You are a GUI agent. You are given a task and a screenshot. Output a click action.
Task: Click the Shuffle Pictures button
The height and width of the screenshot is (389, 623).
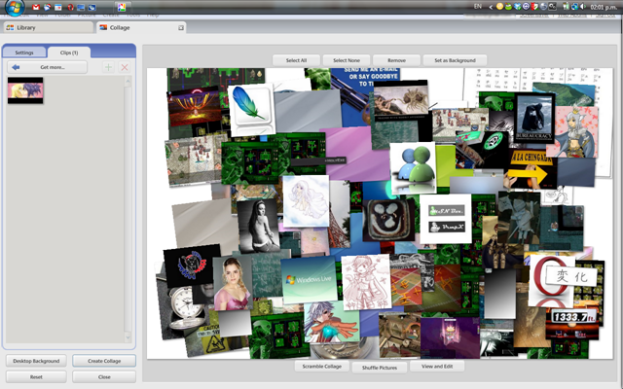pyautogui.click(x=380, y=368)
